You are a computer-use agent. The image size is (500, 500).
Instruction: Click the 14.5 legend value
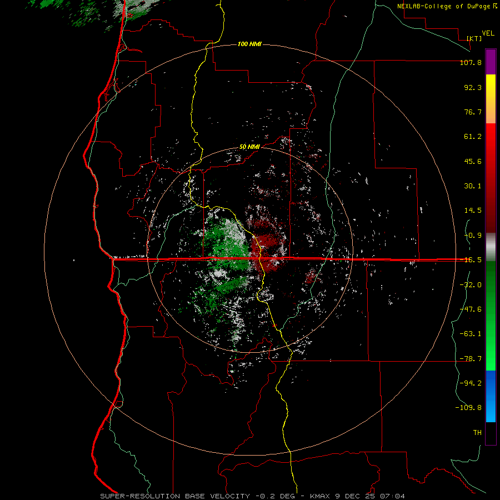point(473,211)
